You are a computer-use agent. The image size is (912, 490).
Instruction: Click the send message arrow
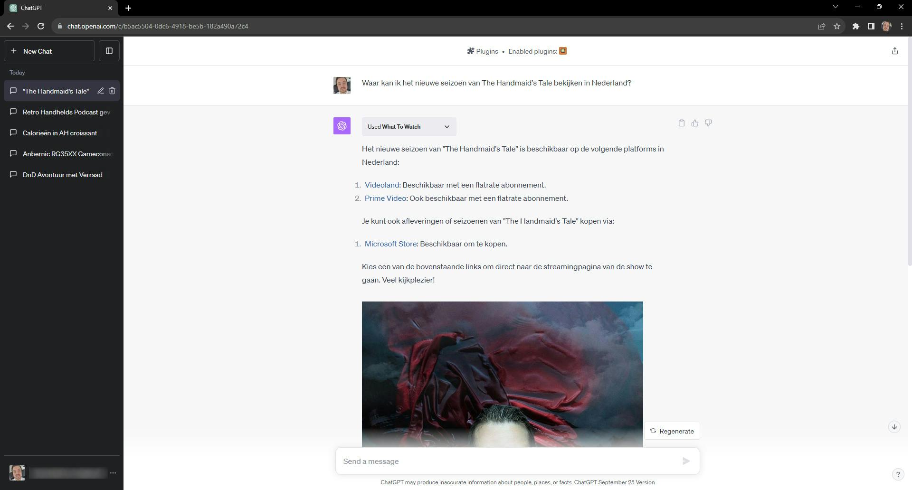click(x=686, y=461)
